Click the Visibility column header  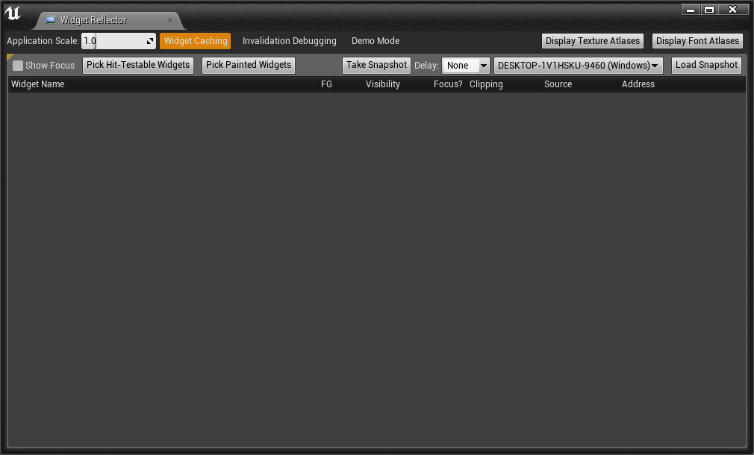click(382, 84)
